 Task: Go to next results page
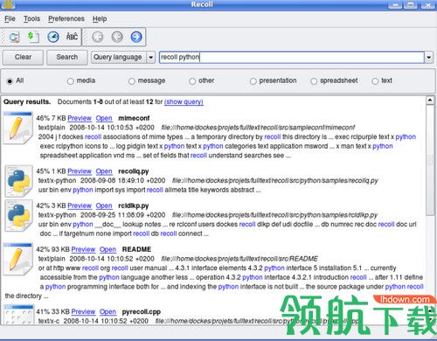coord(136,37)
